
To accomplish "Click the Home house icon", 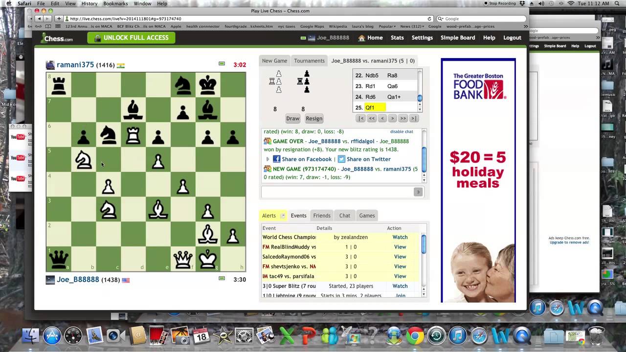I will (361, 38).
